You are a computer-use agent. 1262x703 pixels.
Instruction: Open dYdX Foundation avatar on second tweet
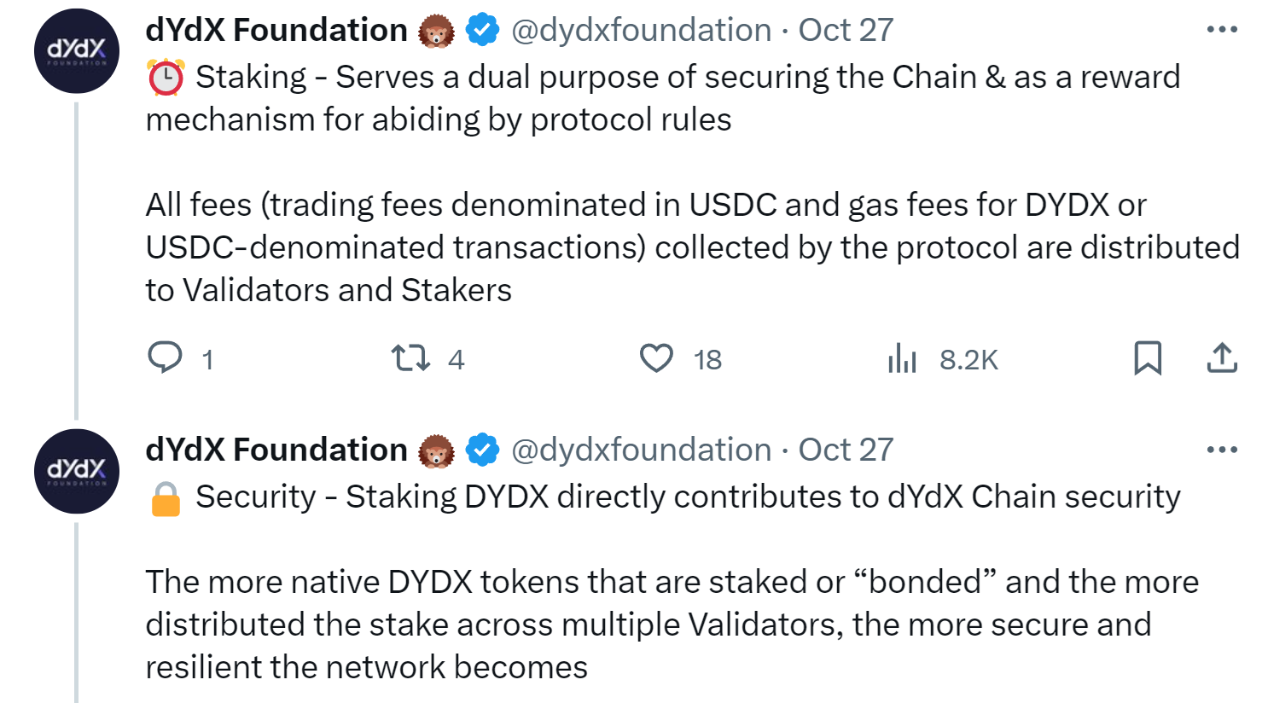tap(77, 471)
